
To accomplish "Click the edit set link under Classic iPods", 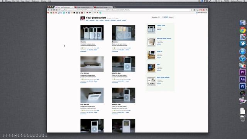I will (x=159, y=29).
